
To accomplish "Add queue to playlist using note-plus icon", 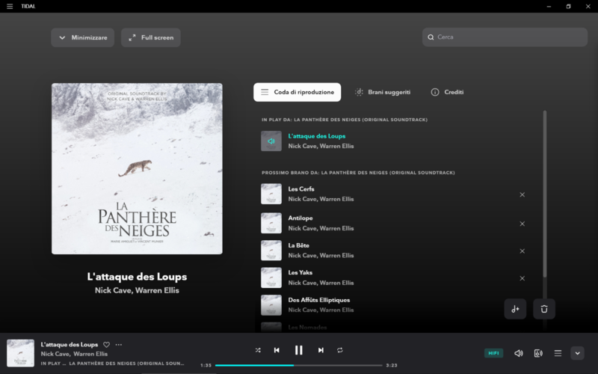I will click(515, 309).
